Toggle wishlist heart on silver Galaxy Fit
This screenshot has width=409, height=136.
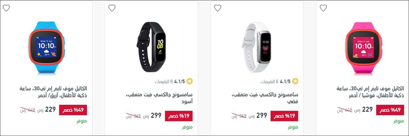[x=217, y=8]
